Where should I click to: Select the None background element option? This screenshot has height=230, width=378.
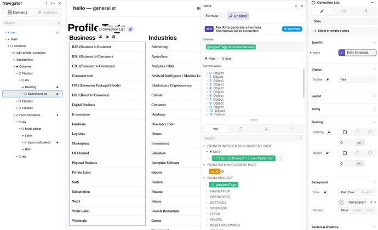pyautogui.click(x=345, y=210)
